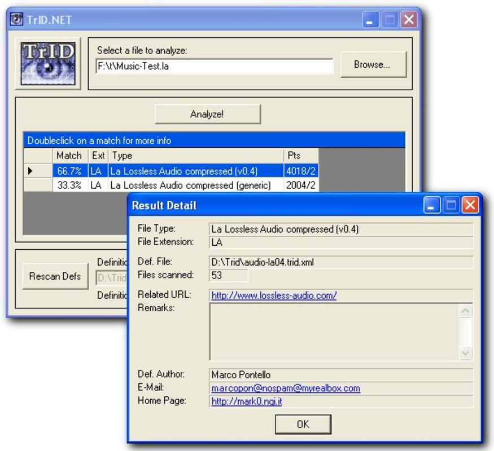This screenshot has width=494, height=451.
Task: Click the TrID eye logo image
Action: 48,64
